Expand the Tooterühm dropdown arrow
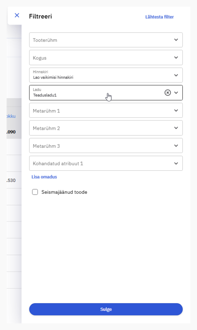 click(176, 40)
